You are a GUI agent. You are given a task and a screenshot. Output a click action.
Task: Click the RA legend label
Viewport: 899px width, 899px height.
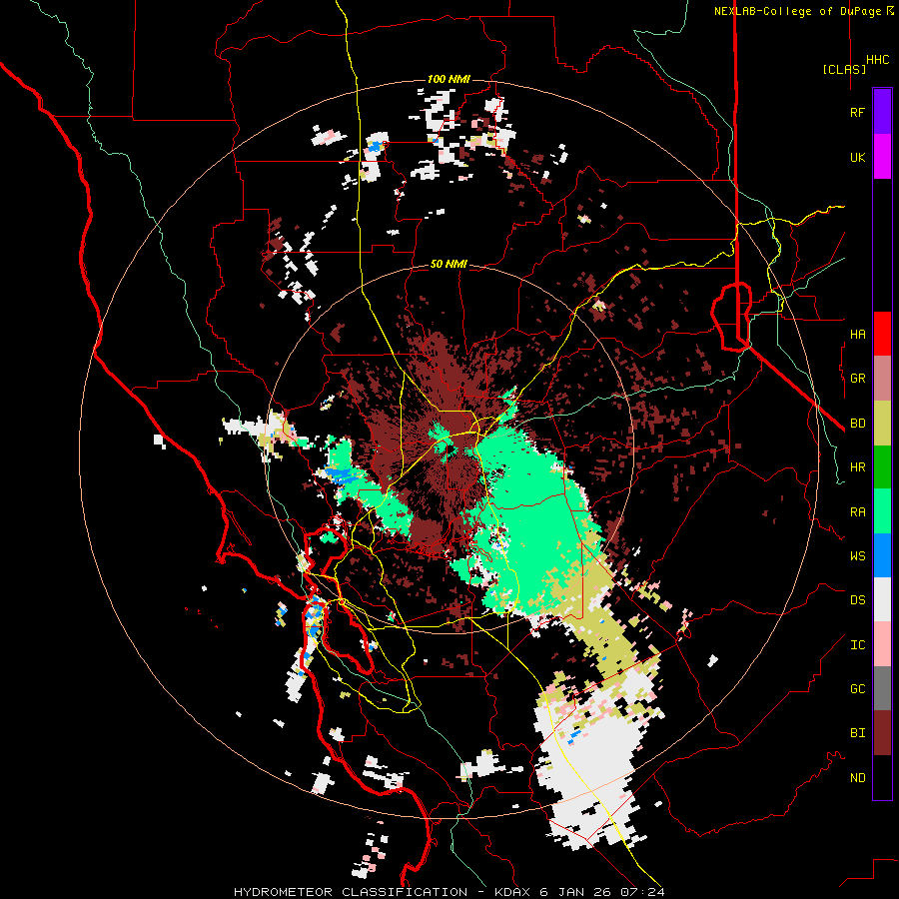857,512
